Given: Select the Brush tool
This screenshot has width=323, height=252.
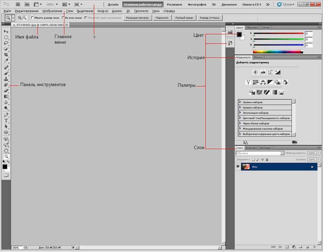Looking at the screenshot, I should coord(6,73).
